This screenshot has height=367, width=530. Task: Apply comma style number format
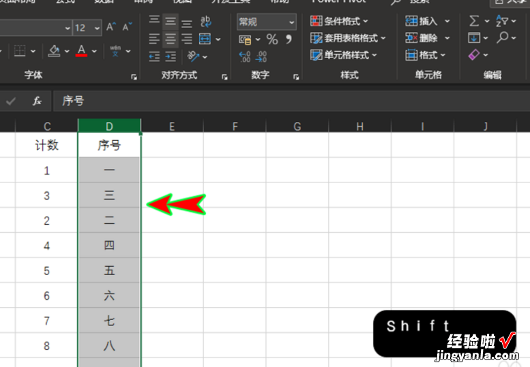click(289, 39)
